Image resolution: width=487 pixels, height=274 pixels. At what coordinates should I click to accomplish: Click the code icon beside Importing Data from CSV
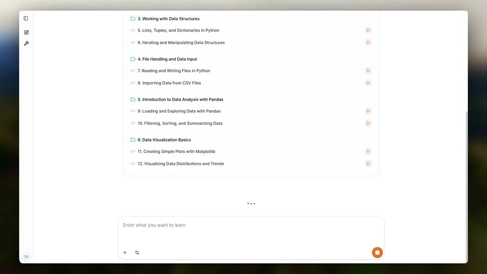(133, 83)
